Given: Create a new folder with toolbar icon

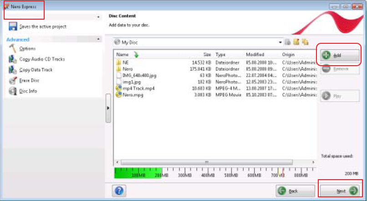Looking at the screenshot, I should coord(296,42).
